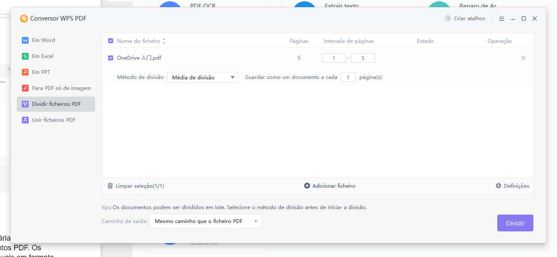Click the starting page number field

[x=334, y=58]
